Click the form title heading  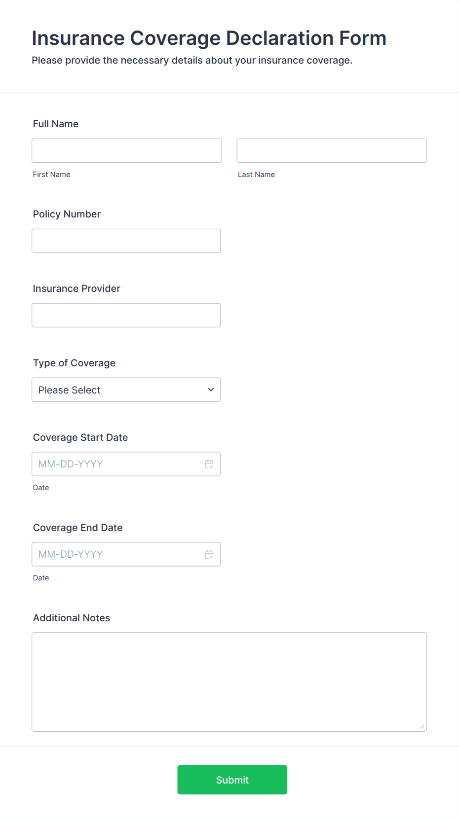click(x=209, y=38)
